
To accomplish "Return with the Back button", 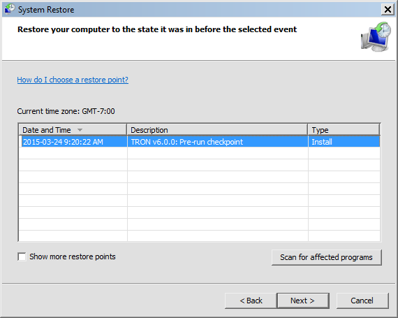I will tap(251, 301).
